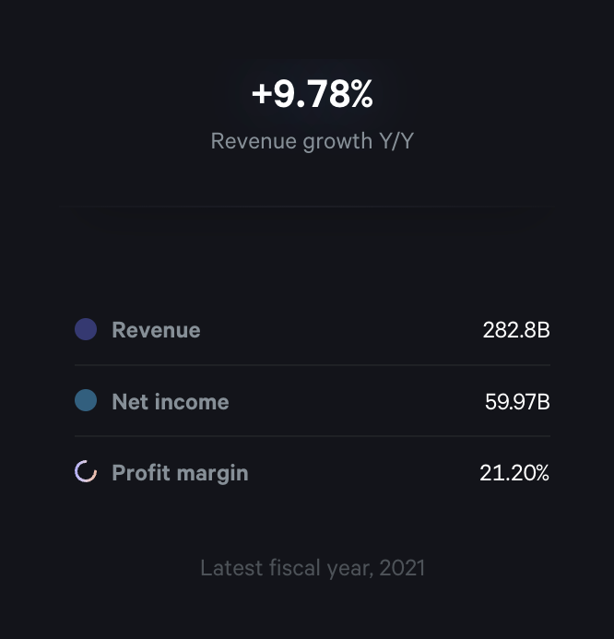
Task: Click the plus sign before 9.78%
Action: click(x=261, y=95)
